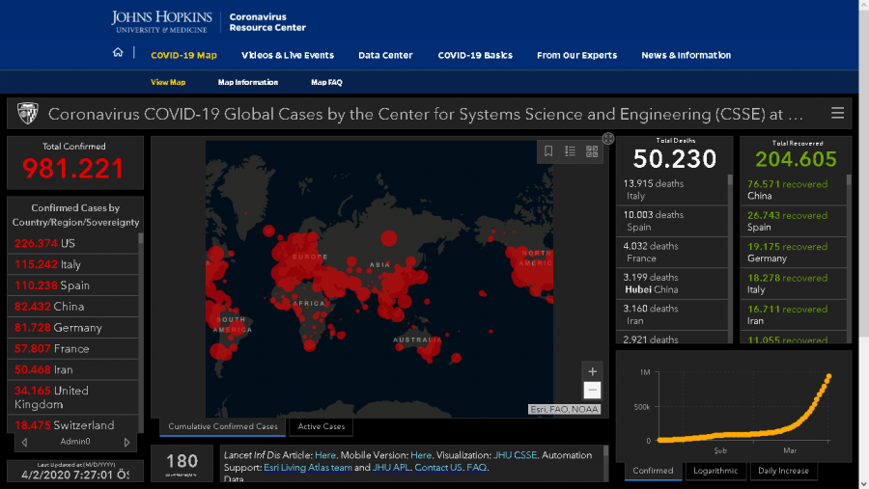Click the France 4.032 deaths row
This screenshot has height=489, width=869.
click(672, 252)
